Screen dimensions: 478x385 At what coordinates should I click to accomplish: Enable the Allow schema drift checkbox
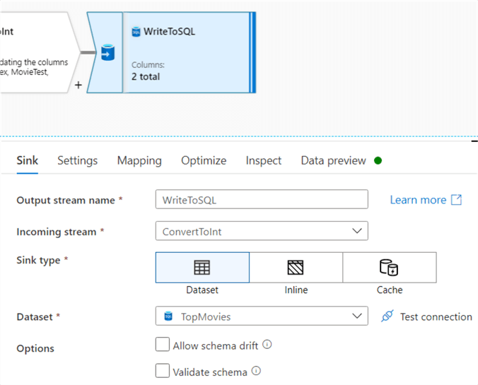coord(163,345)
